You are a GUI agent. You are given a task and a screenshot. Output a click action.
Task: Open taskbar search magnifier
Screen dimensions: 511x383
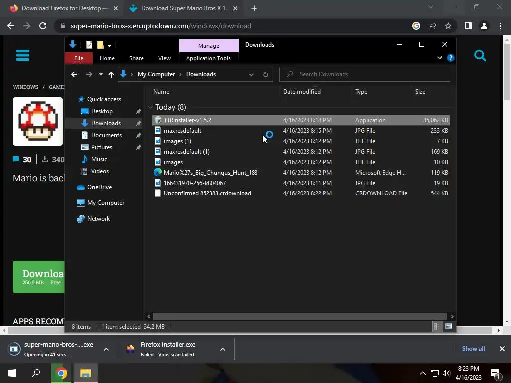[x=36, y=373]
